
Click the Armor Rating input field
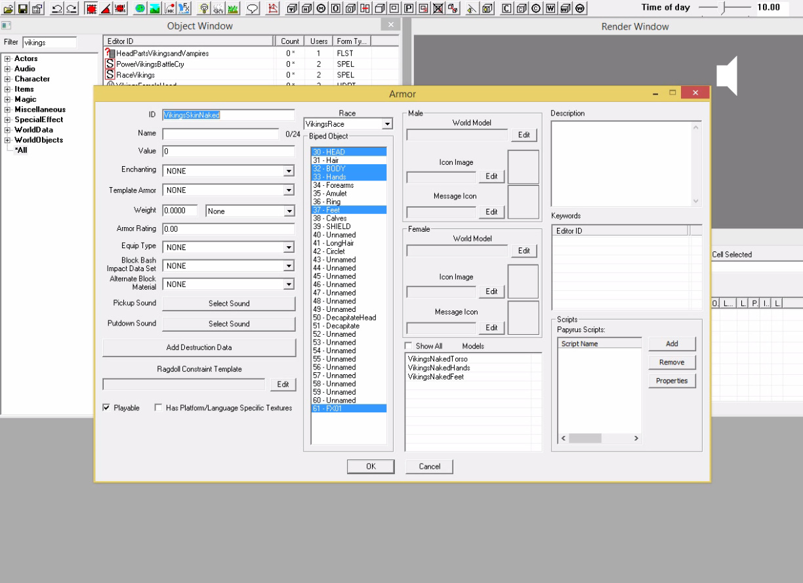tap(228, 229)
